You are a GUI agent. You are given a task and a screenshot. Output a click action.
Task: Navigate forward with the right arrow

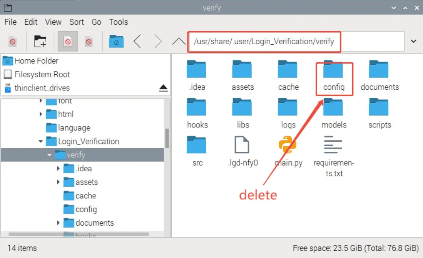158,41
